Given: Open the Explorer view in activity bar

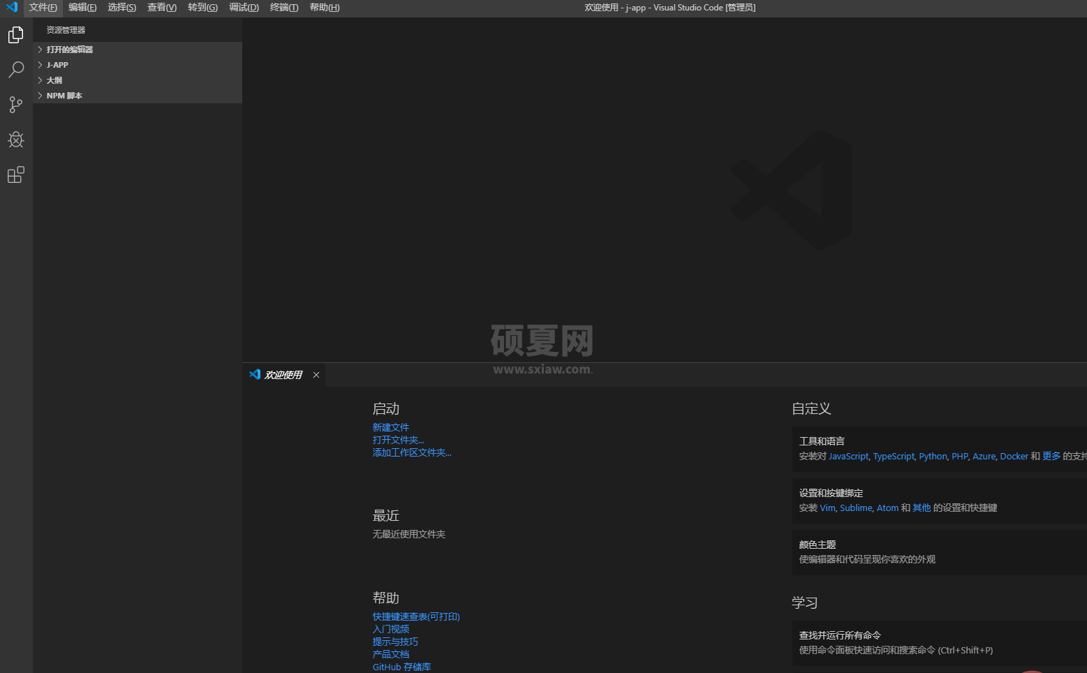Looking at the screenshot, I should (16, 35).
